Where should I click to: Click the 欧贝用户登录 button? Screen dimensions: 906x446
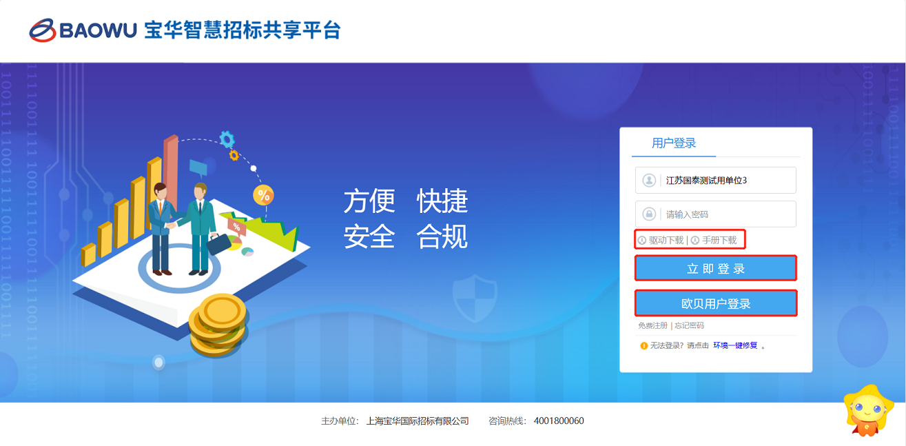(716, 303)
